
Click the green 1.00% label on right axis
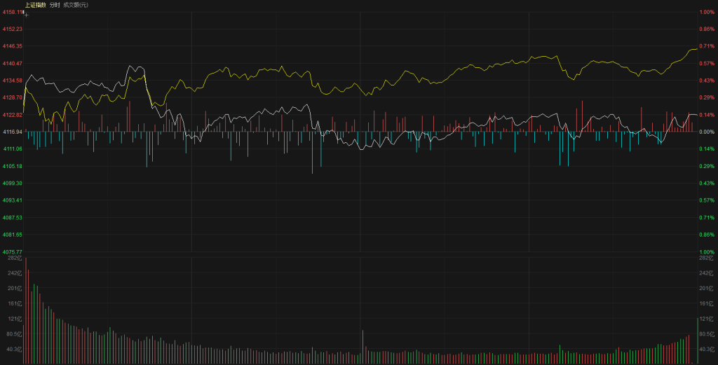(x=706, y=252)
